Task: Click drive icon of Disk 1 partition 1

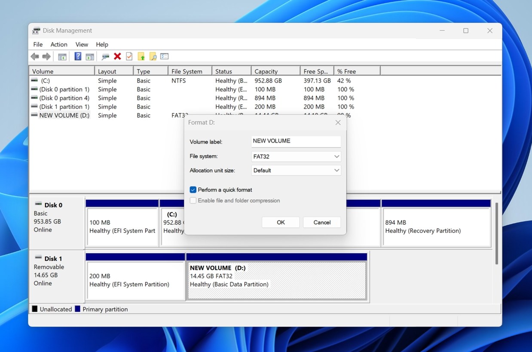Action: [34, 106]
